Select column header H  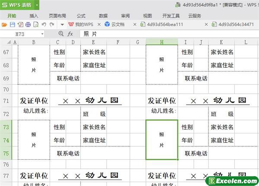[x=162, y=42]
